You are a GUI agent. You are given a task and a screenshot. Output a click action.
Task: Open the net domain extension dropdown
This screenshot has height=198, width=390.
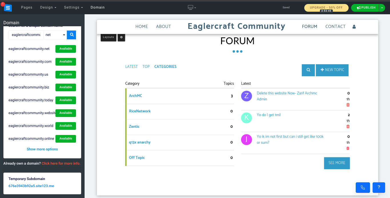[55, 35]
